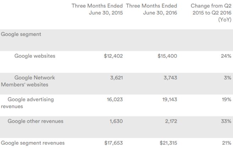Select the 1,630 other revenues value

115,121
